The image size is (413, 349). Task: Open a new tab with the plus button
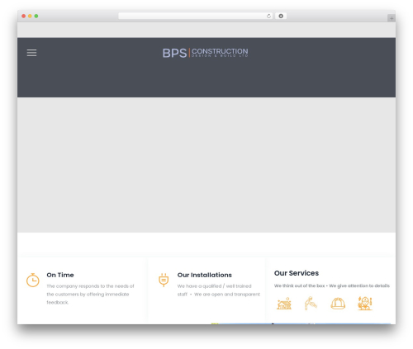tap(392, 18)
